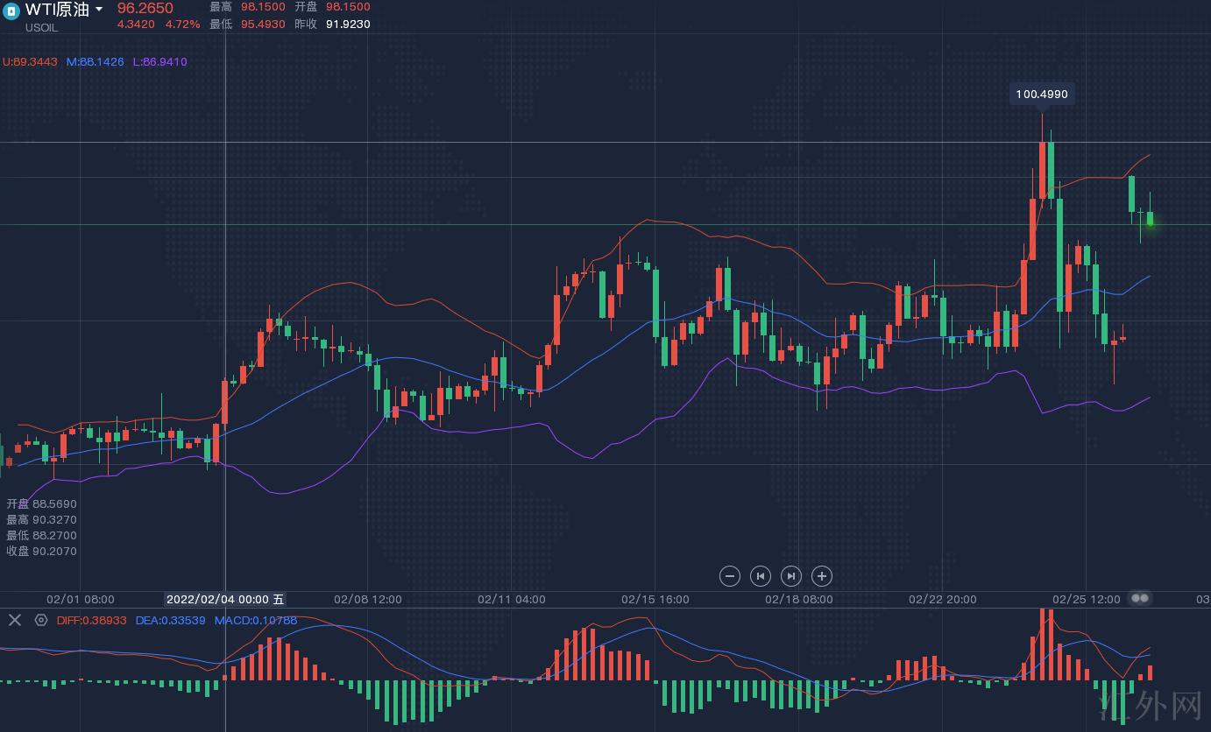1211x732 pixels.
Task: Click the 100.4990 high price label
Action: click(x=1041, y=94)
